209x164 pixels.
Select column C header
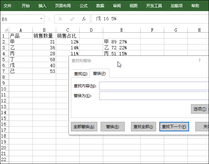68,30
